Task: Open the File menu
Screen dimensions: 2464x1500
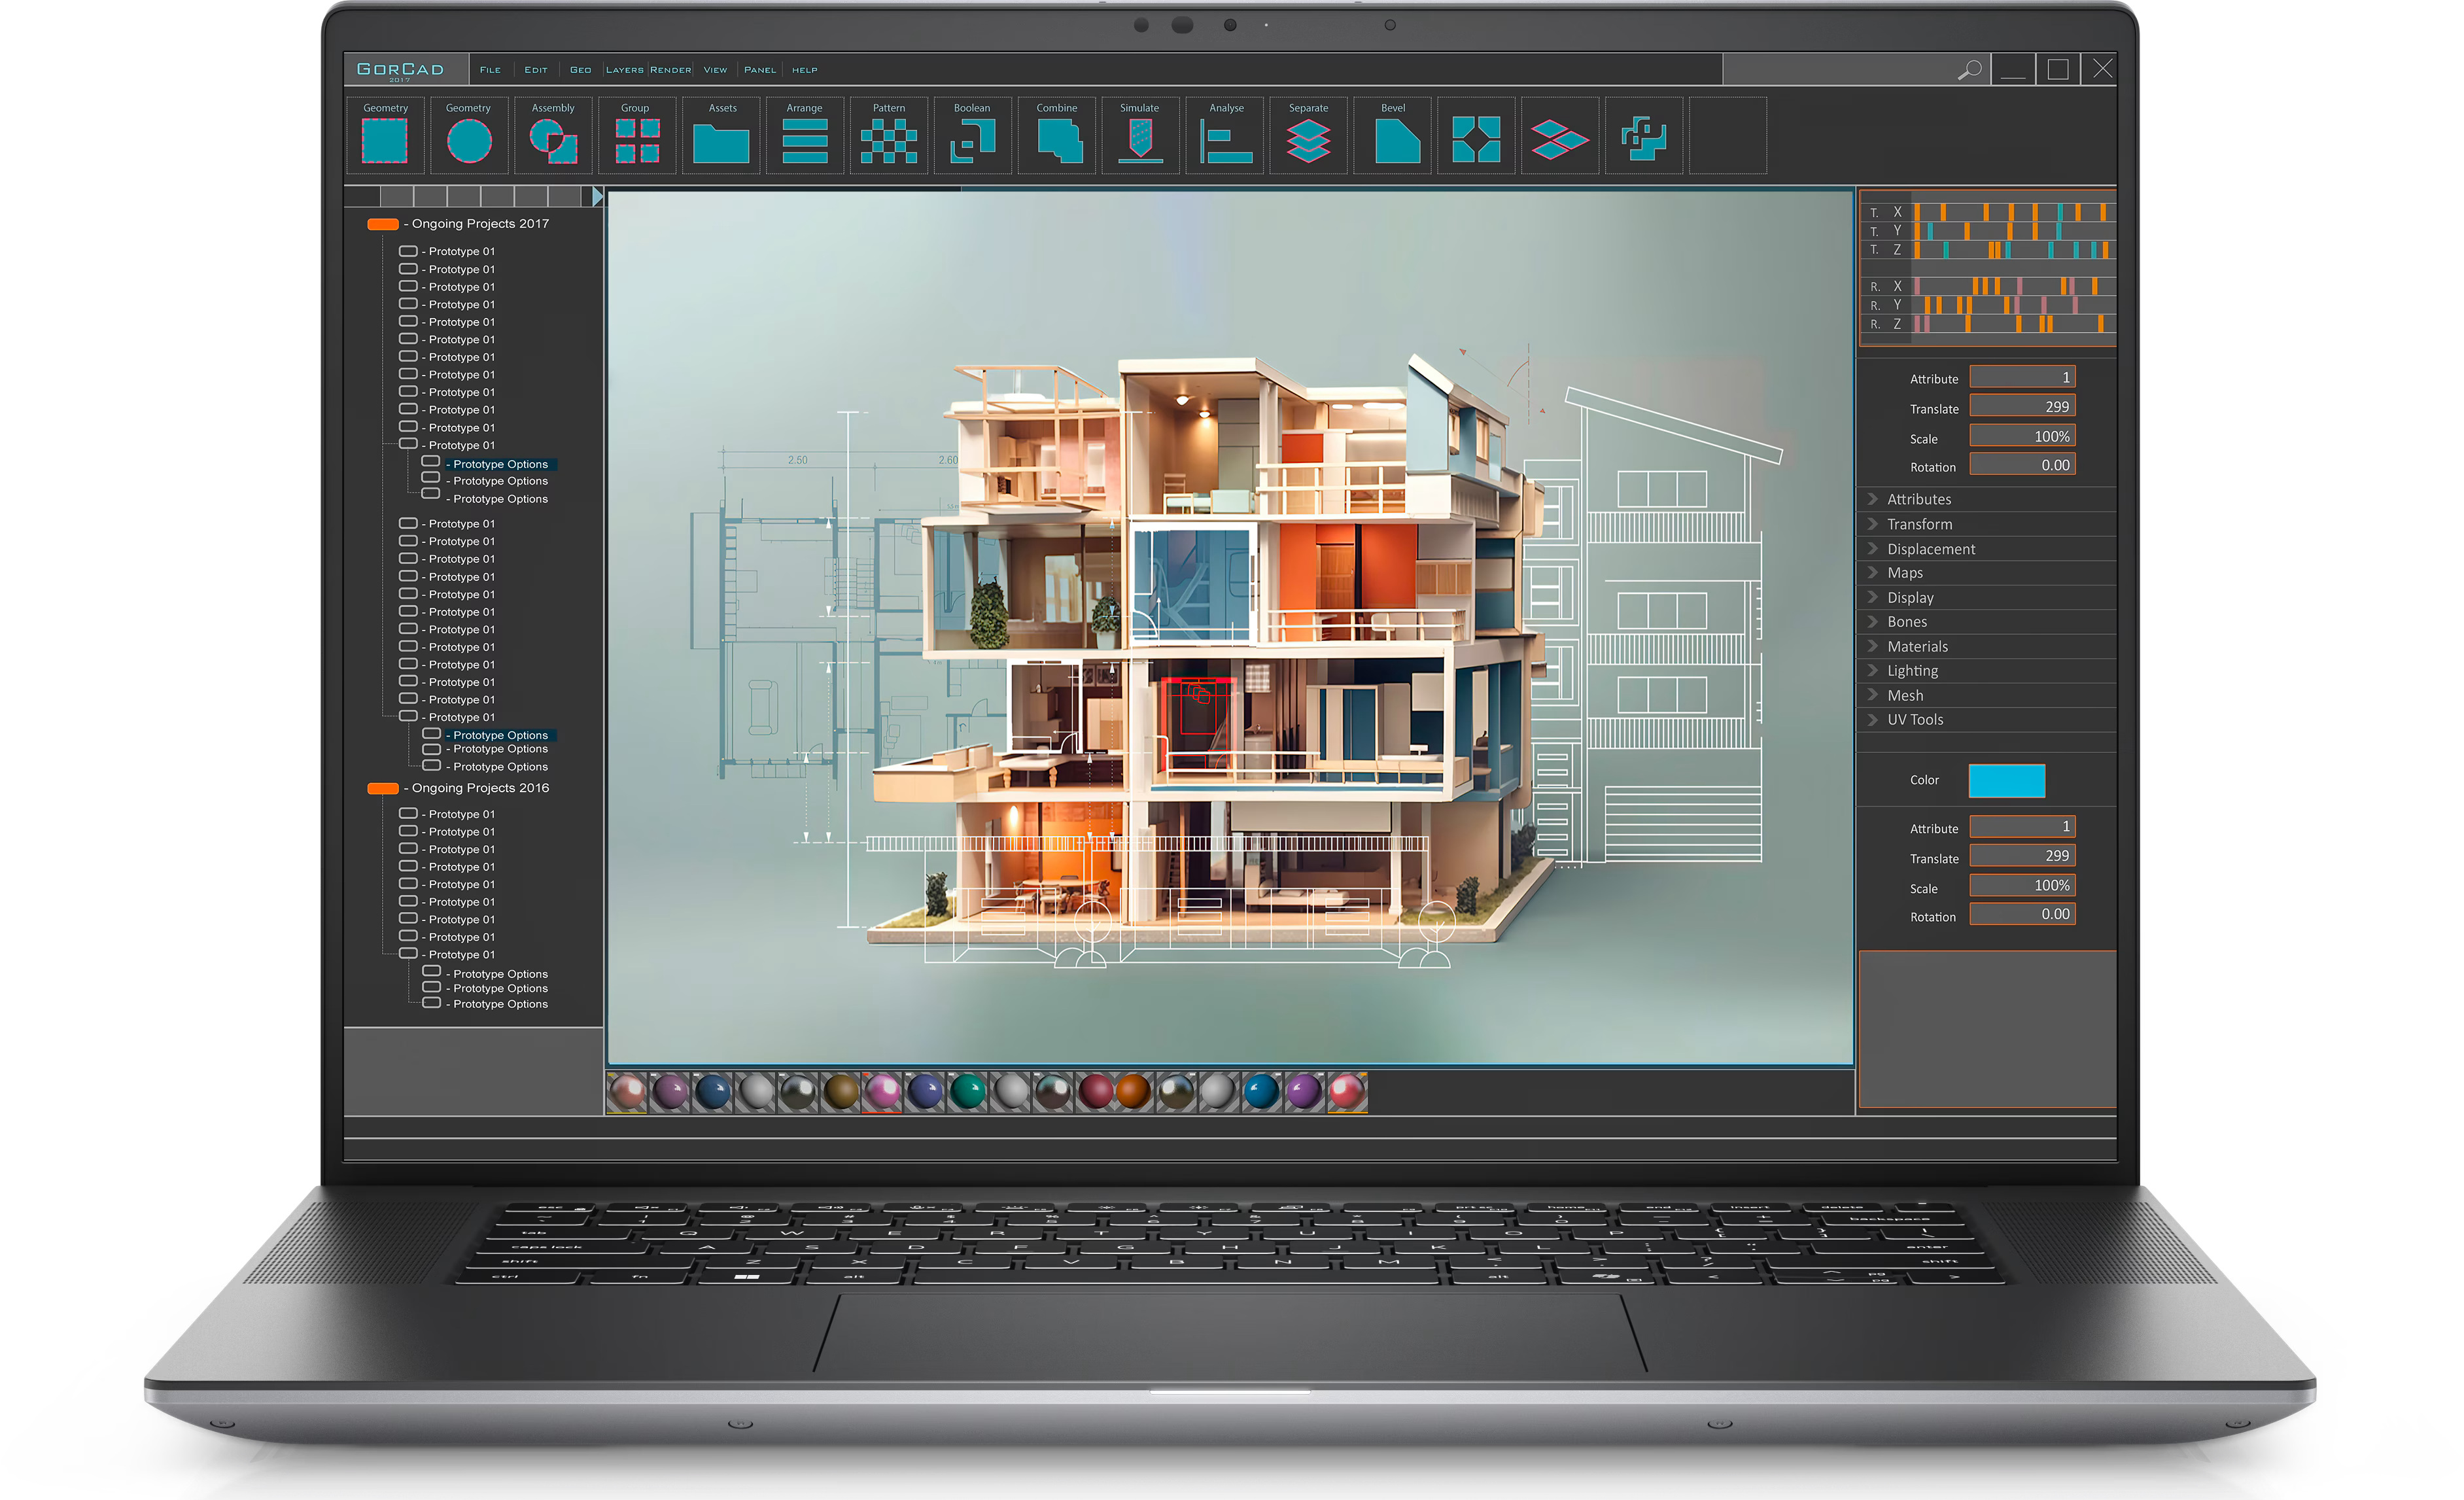Action: pyautogui.click(x=490, y=70)
